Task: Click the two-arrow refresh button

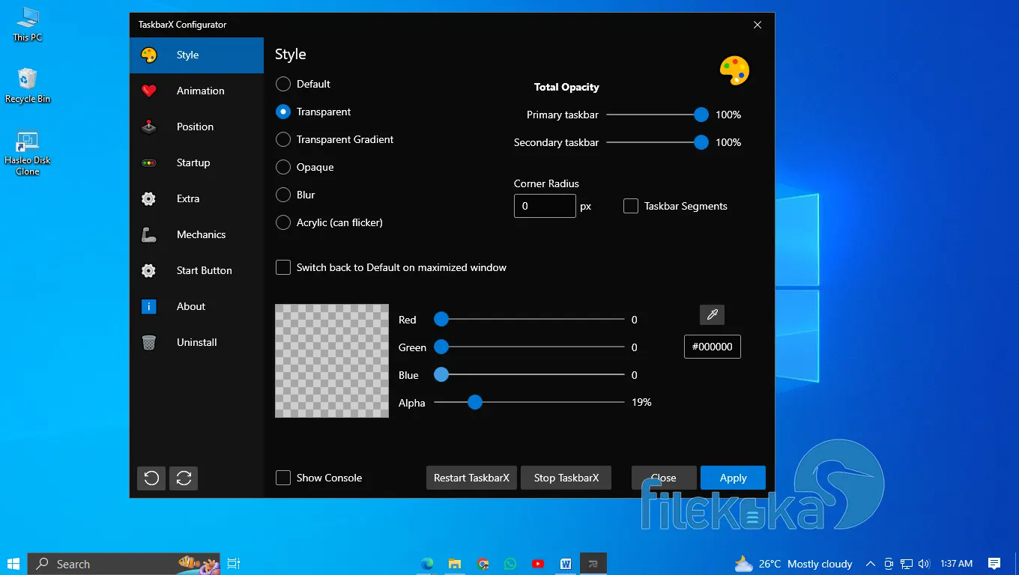Action: (x=184, y=478)
